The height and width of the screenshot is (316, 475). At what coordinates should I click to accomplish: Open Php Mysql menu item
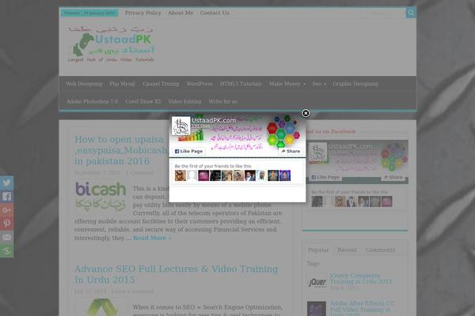pos(123,84)
